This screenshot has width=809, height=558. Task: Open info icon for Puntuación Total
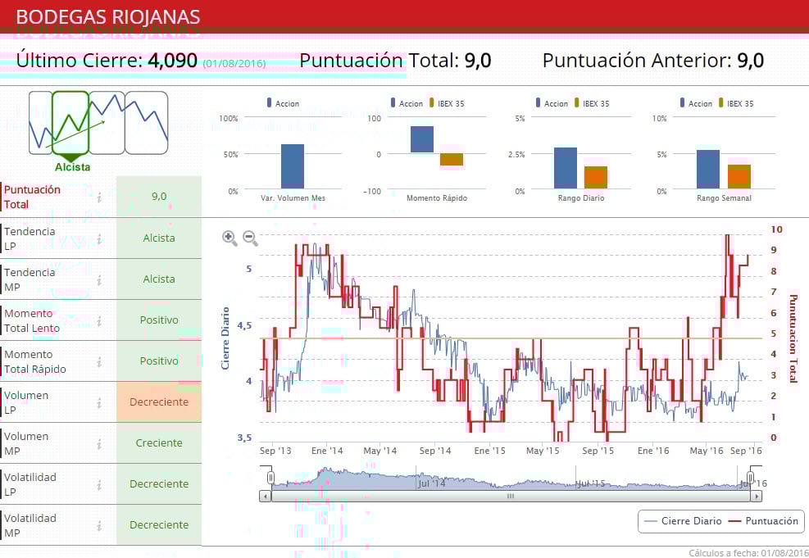tap(99, 197)
